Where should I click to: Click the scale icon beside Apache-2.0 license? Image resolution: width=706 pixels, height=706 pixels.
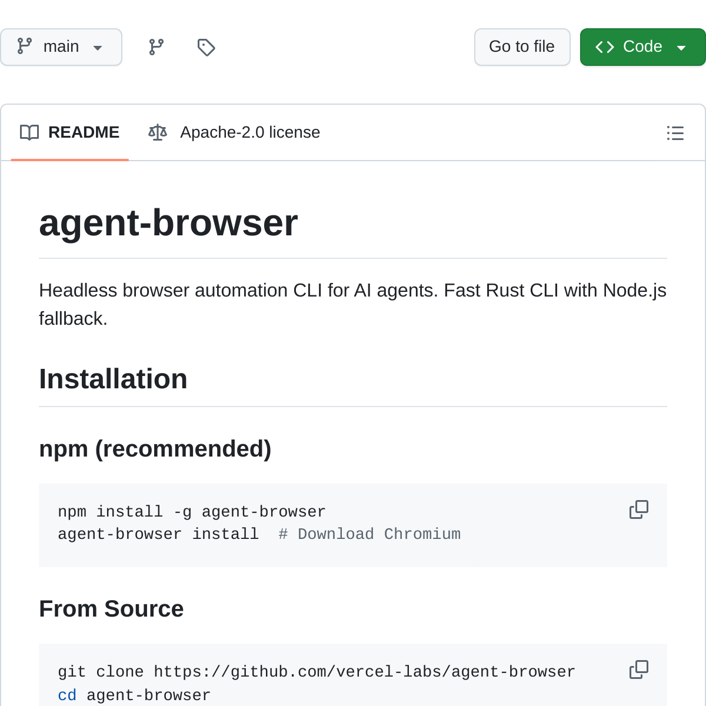158,132
